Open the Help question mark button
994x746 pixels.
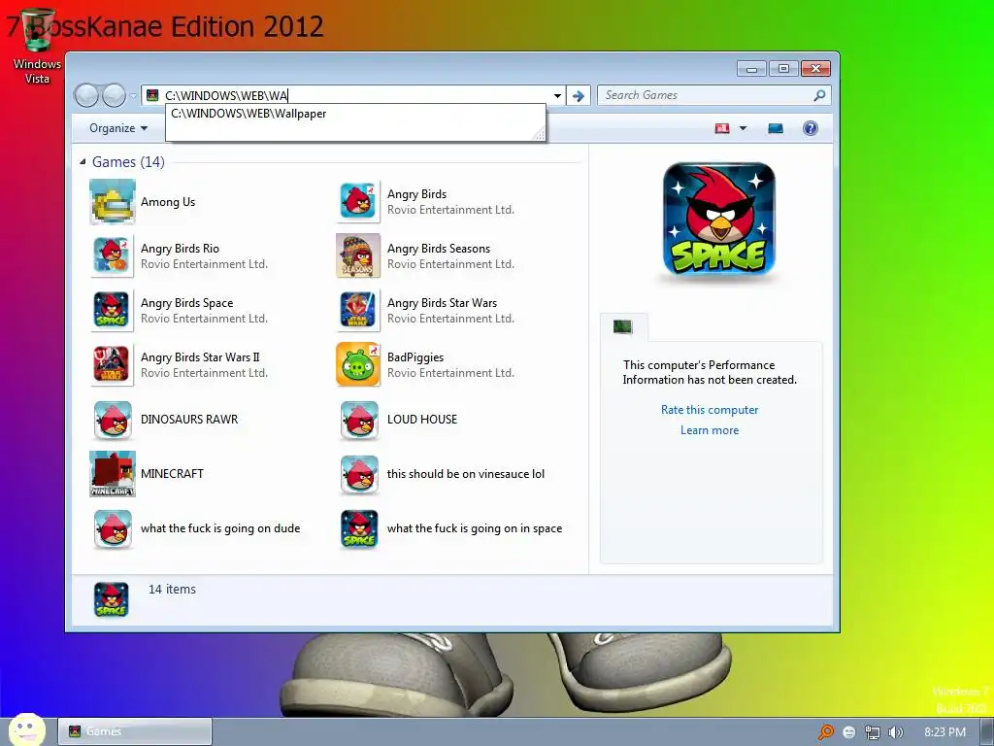pos(811,128)
